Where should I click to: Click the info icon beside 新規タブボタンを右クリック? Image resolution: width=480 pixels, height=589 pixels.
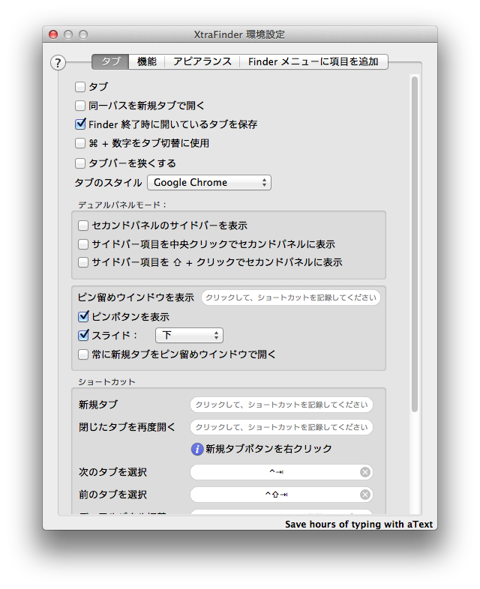click(197, 449)
